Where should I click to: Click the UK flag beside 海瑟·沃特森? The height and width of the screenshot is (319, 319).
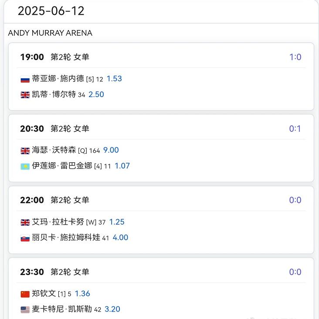click(25, 151)
